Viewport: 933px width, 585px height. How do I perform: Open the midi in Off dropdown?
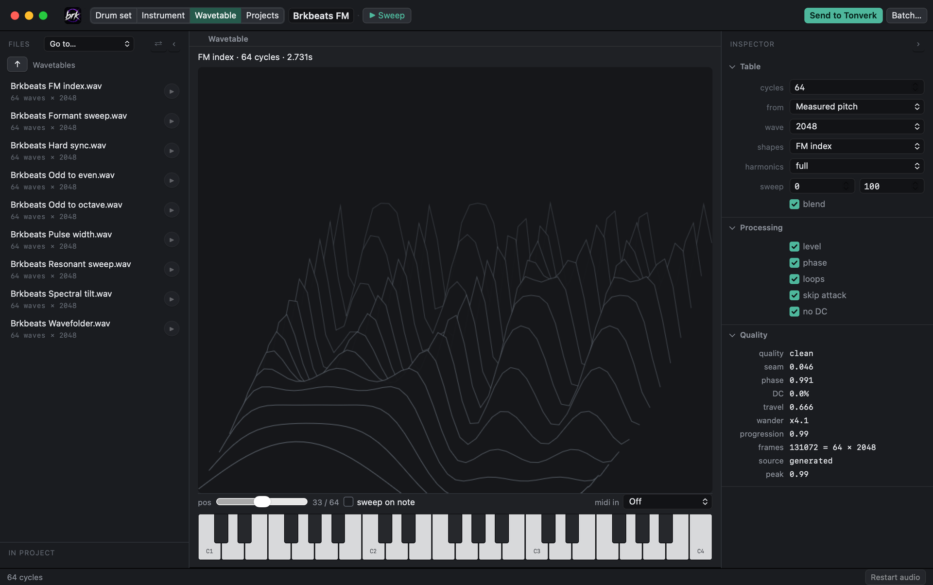click(x=667, y=501)
